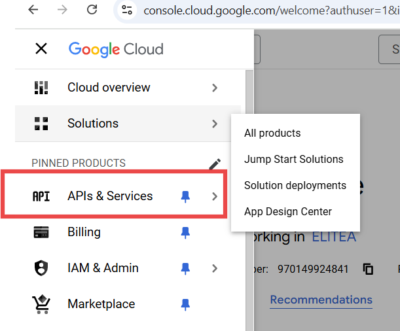Unpin APIs & Services

(185, 197)
